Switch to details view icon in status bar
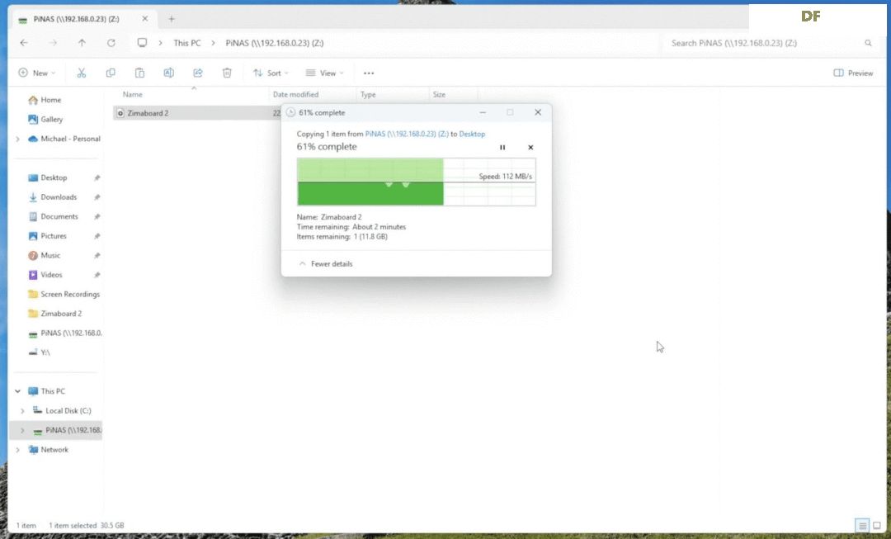 [862, 525]
